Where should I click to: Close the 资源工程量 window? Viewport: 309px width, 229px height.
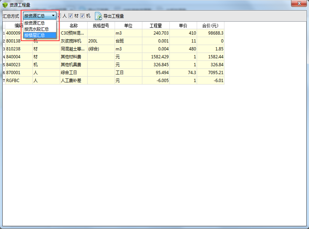tap(299, 3)
